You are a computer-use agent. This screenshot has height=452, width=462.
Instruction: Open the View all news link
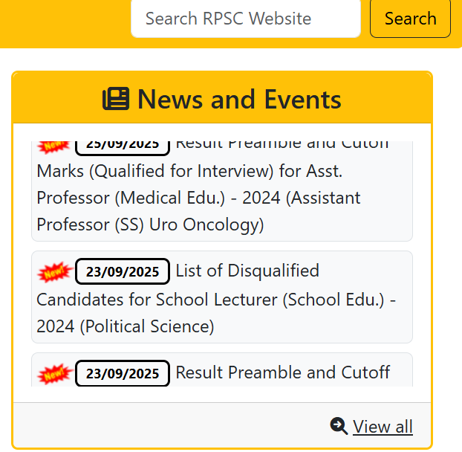(383, 427)
